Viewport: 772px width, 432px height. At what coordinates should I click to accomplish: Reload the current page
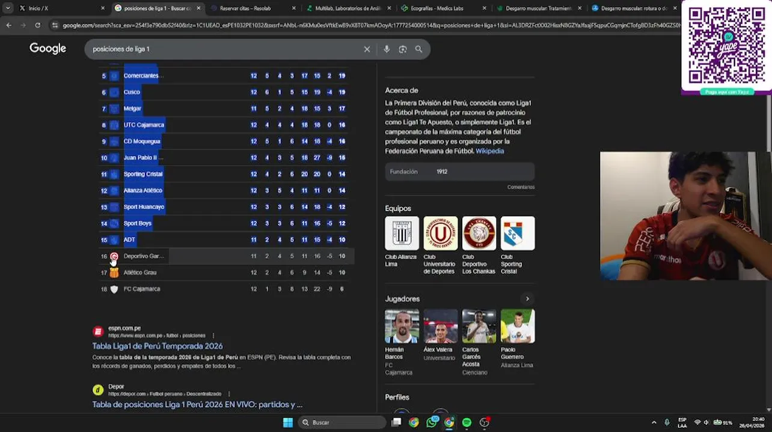(x=37, y=25)
